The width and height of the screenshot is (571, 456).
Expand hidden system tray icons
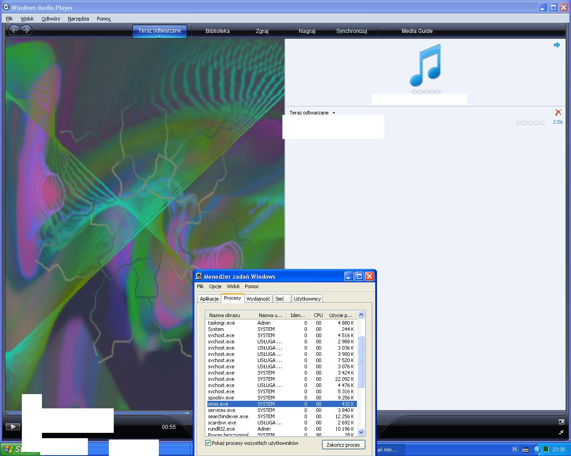[x=537, y=450]
